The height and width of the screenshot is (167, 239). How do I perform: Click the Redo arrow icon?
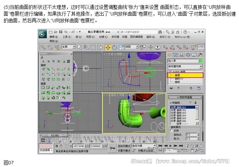click(73, 32)
